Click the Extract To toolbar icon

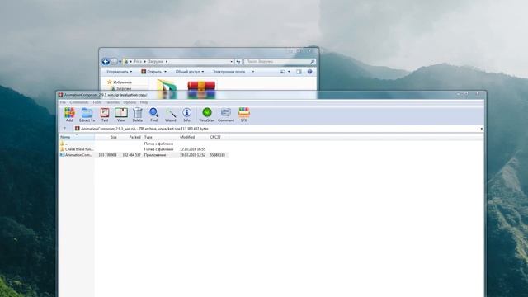(87, 115)
